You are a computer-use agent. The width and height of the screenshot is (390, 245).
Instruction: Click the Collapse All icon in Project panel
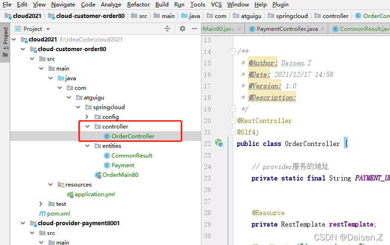167,29
